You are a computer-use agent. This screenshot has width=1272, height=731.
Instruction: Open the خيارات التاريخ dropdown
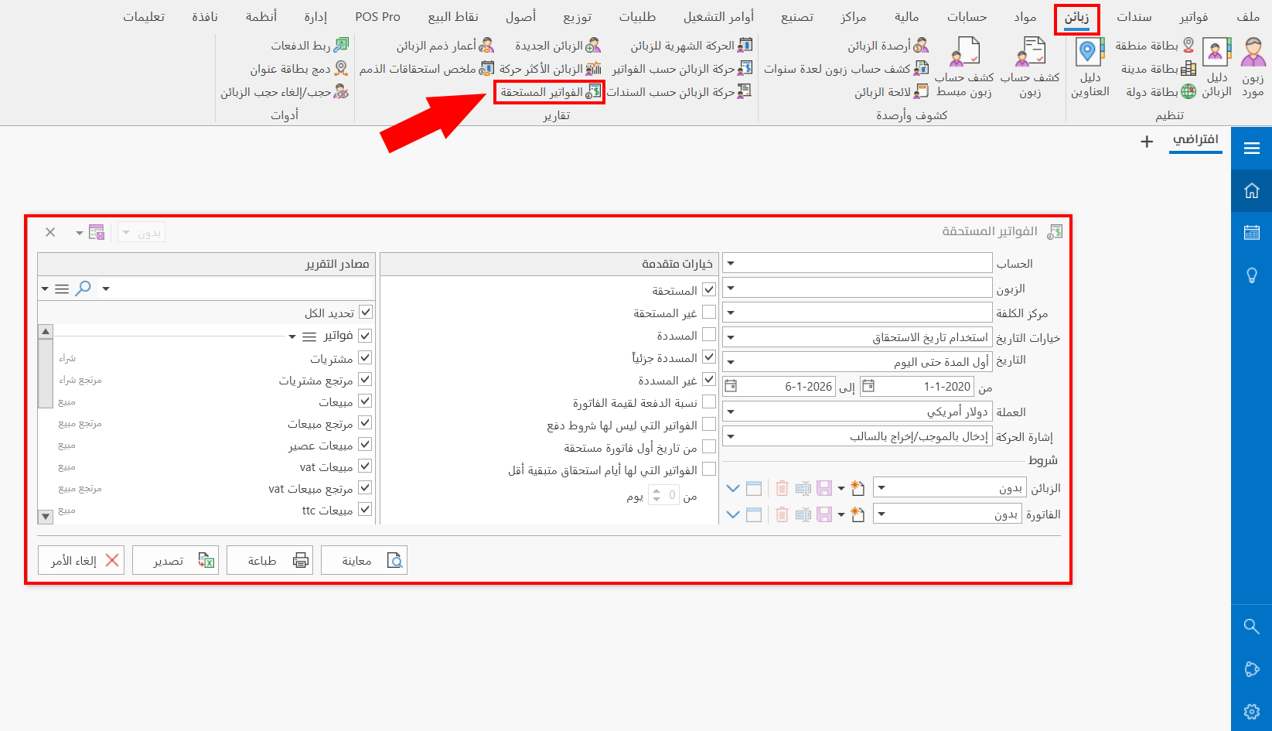730,336
